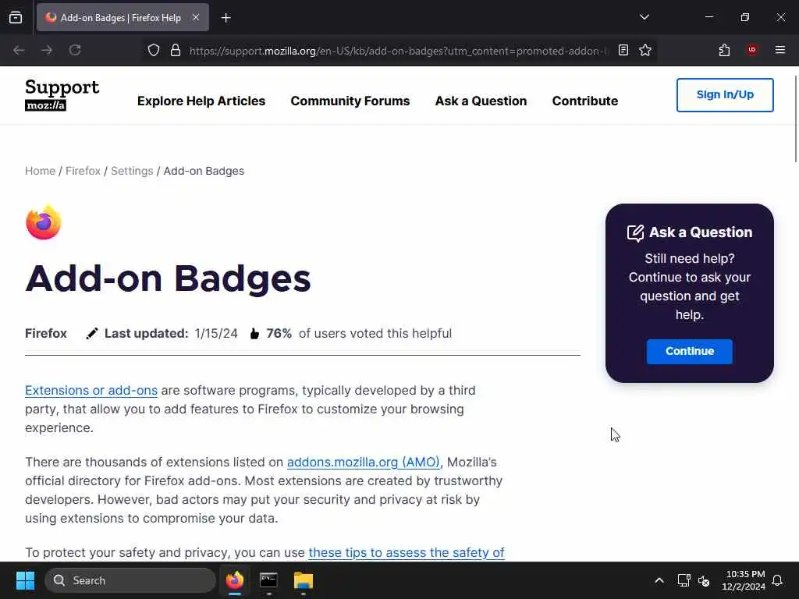Click the Ask a Question edit icon
799x599 pixels.
point(635,232)
